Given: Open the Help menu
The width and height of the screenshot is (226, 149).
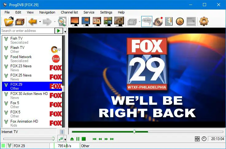Looking at the screenshot, I should point(121,12).
